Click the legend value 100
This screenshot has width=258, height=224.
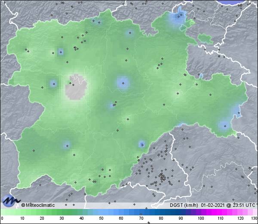201,218
